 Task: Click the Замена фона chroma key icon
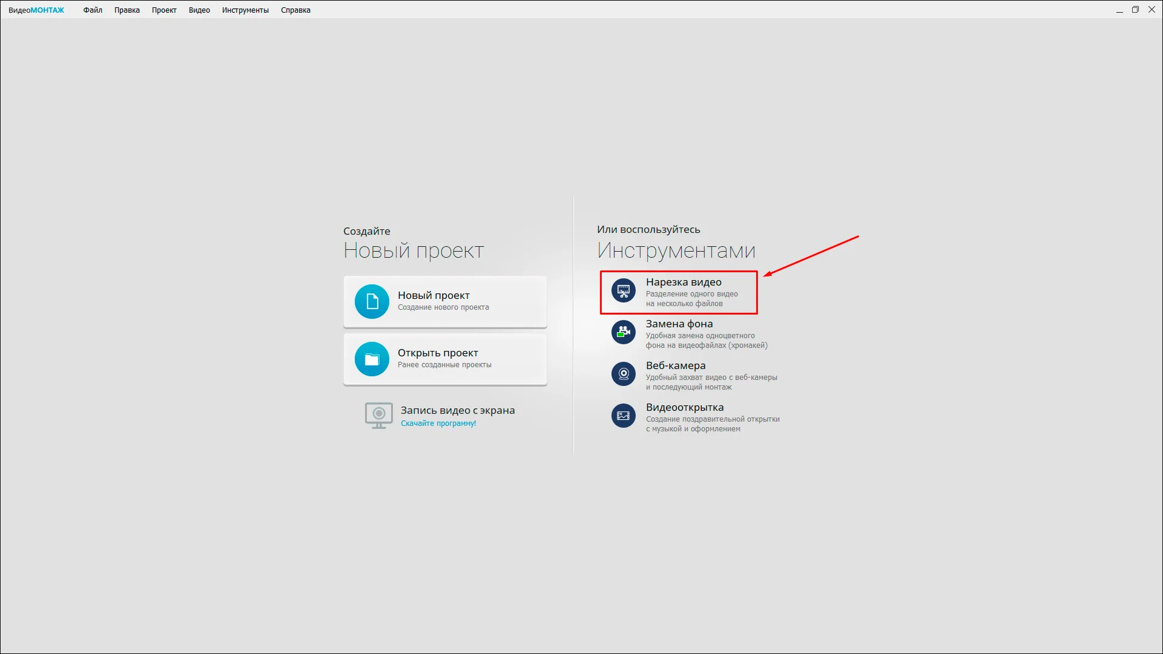[x=623, y=332]
